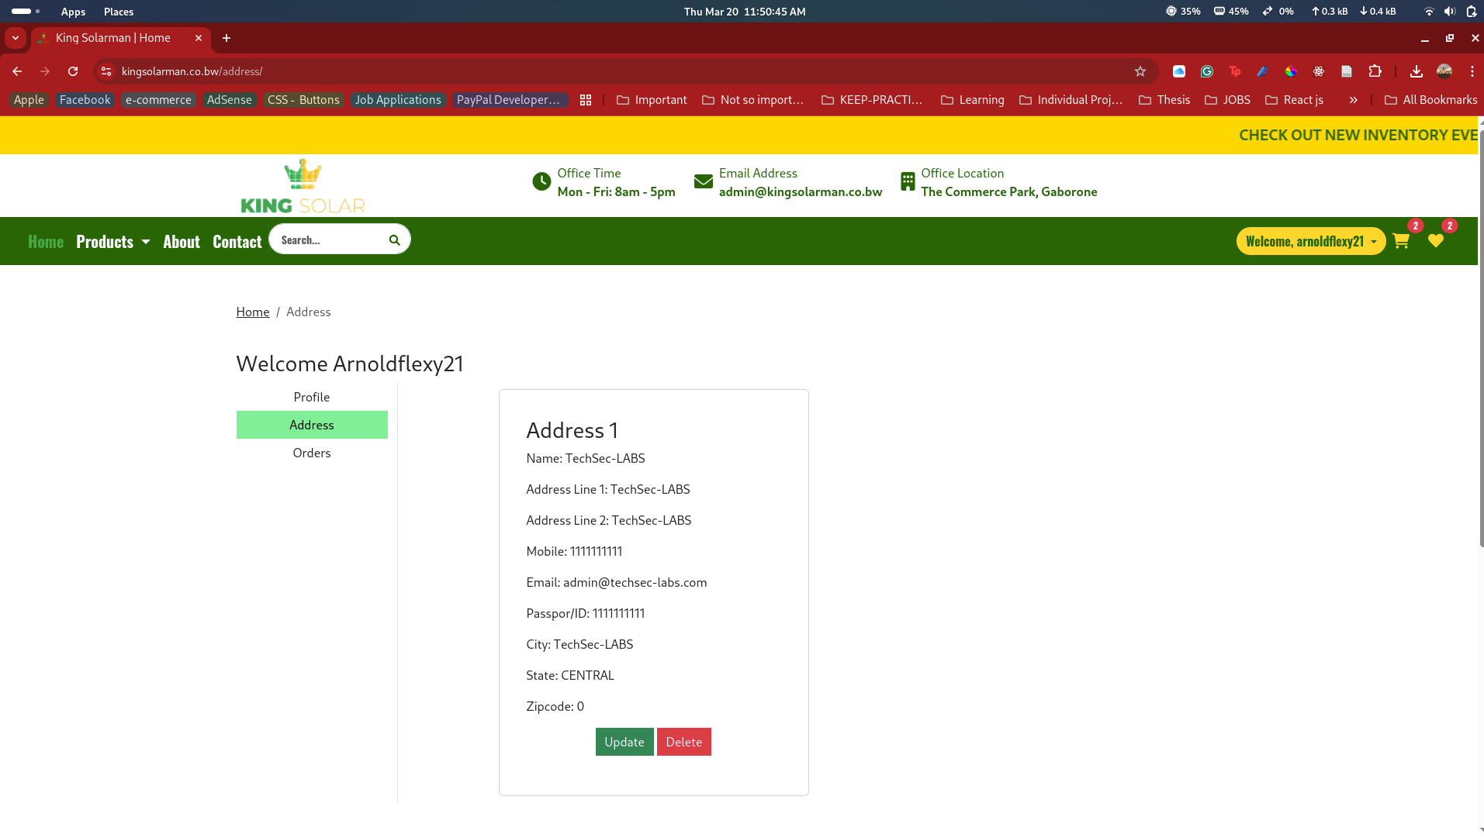Click the system volume icon
Viewport: 1484px width, 834px height.
pos(1449,12)
